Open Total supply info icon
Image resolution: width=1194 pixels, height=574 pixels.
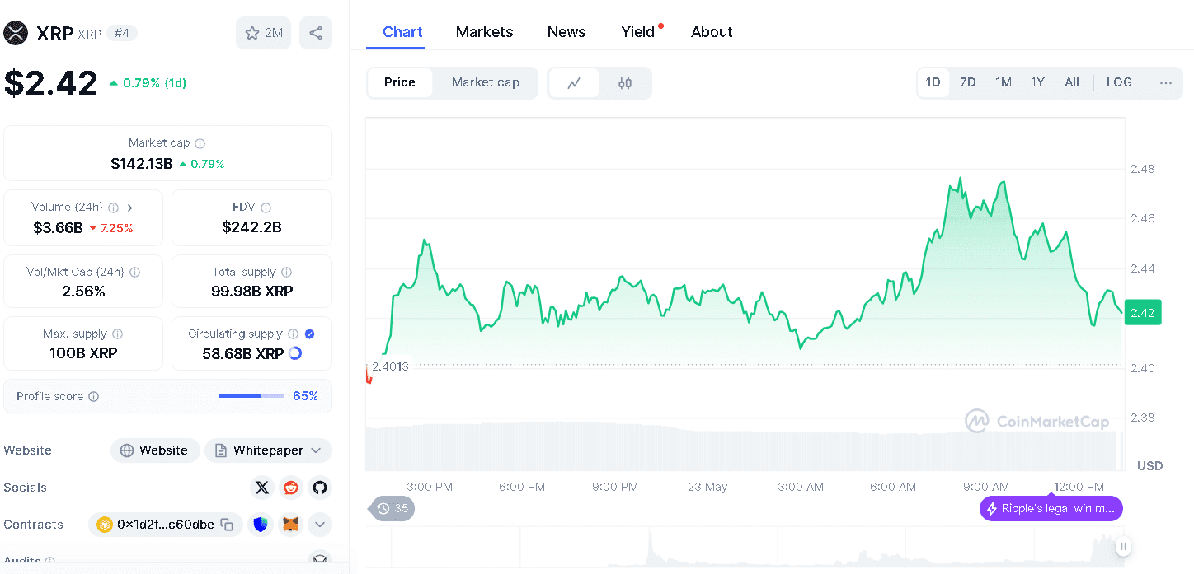click(x=286, y=272)
